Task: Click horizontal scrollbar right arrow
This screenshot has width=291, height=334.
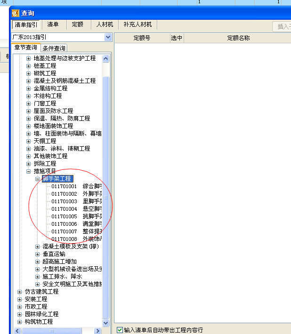Action: coord(97,331)
